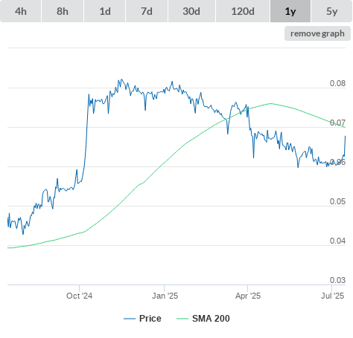Click the 0.08 y-axis gridline label
Image resolution: width=353 pixels, height=338 pixels.
pyautogui.click(x=337, y=83)
